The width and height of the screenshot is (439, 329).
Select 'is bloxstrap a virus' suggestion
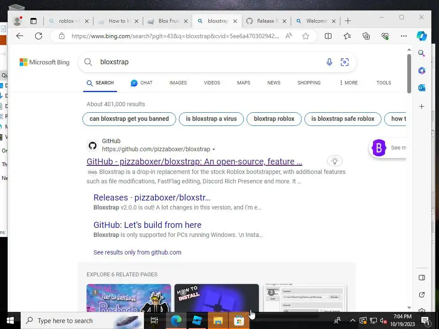[211, 119]
